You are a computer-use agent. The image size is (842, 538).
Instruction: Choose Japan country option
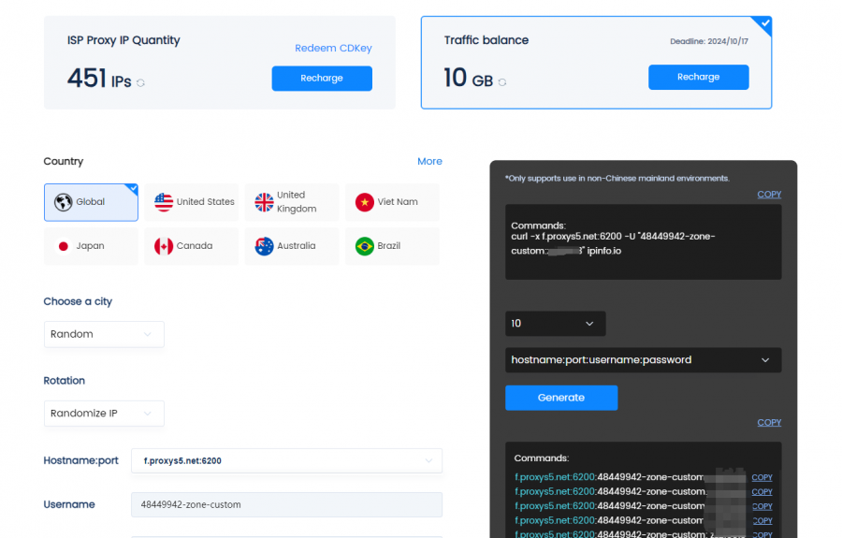coord(91,246)
